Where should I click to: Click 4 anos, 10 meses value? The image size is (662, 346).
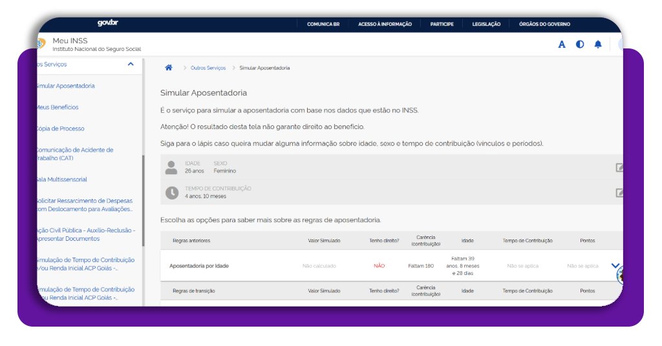(206, 196)
